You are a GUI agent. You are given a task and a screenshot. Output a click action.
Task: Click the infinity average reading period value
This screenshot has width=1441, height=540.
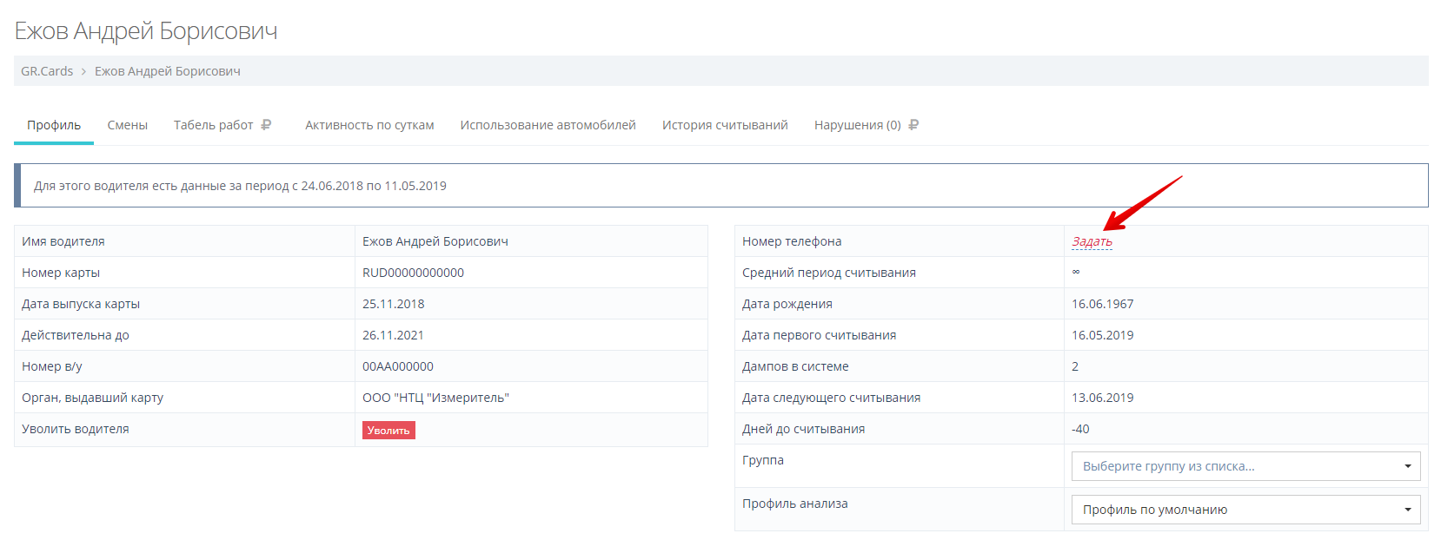pyautogui.click(x=1076, y=272)
